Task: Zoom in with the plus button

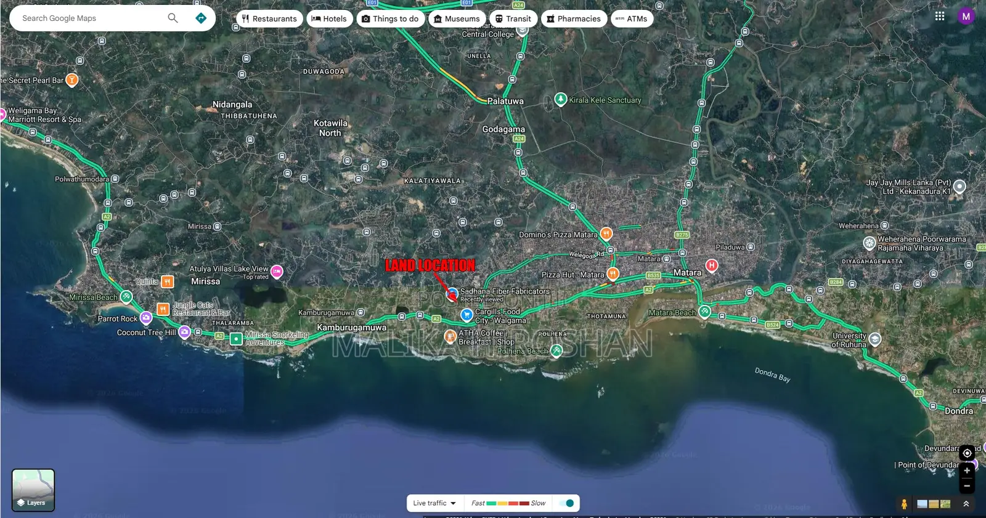Action: (967, 471)
